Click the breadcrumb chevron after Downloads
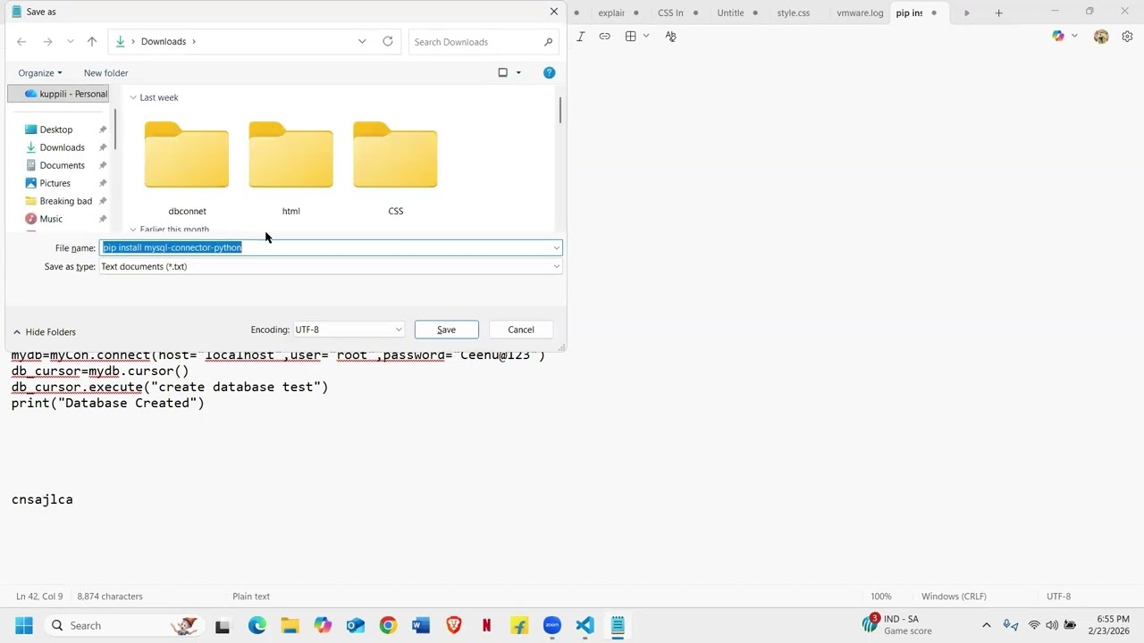 pyautogui.click(x=193, y=42)
